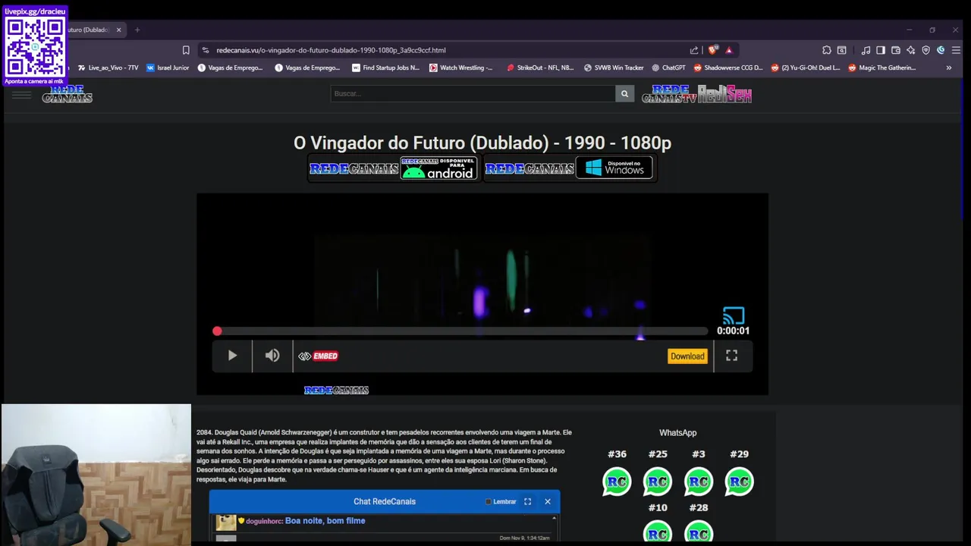Click the redecanais.vu URL in address bar

tap(331, 50)
